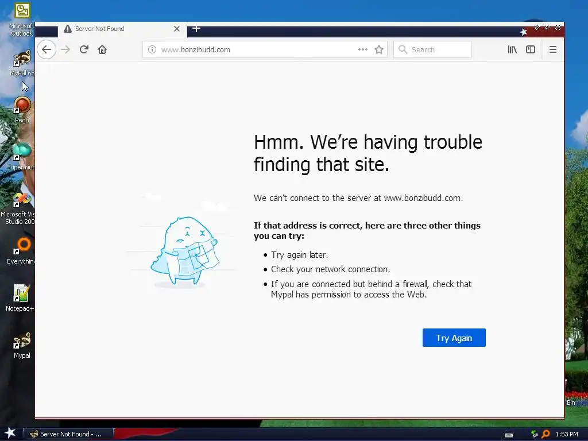Viewport: 588px width, 441px height.
Task: Maximize the Mypal browser window
Action: click(547, 28)
